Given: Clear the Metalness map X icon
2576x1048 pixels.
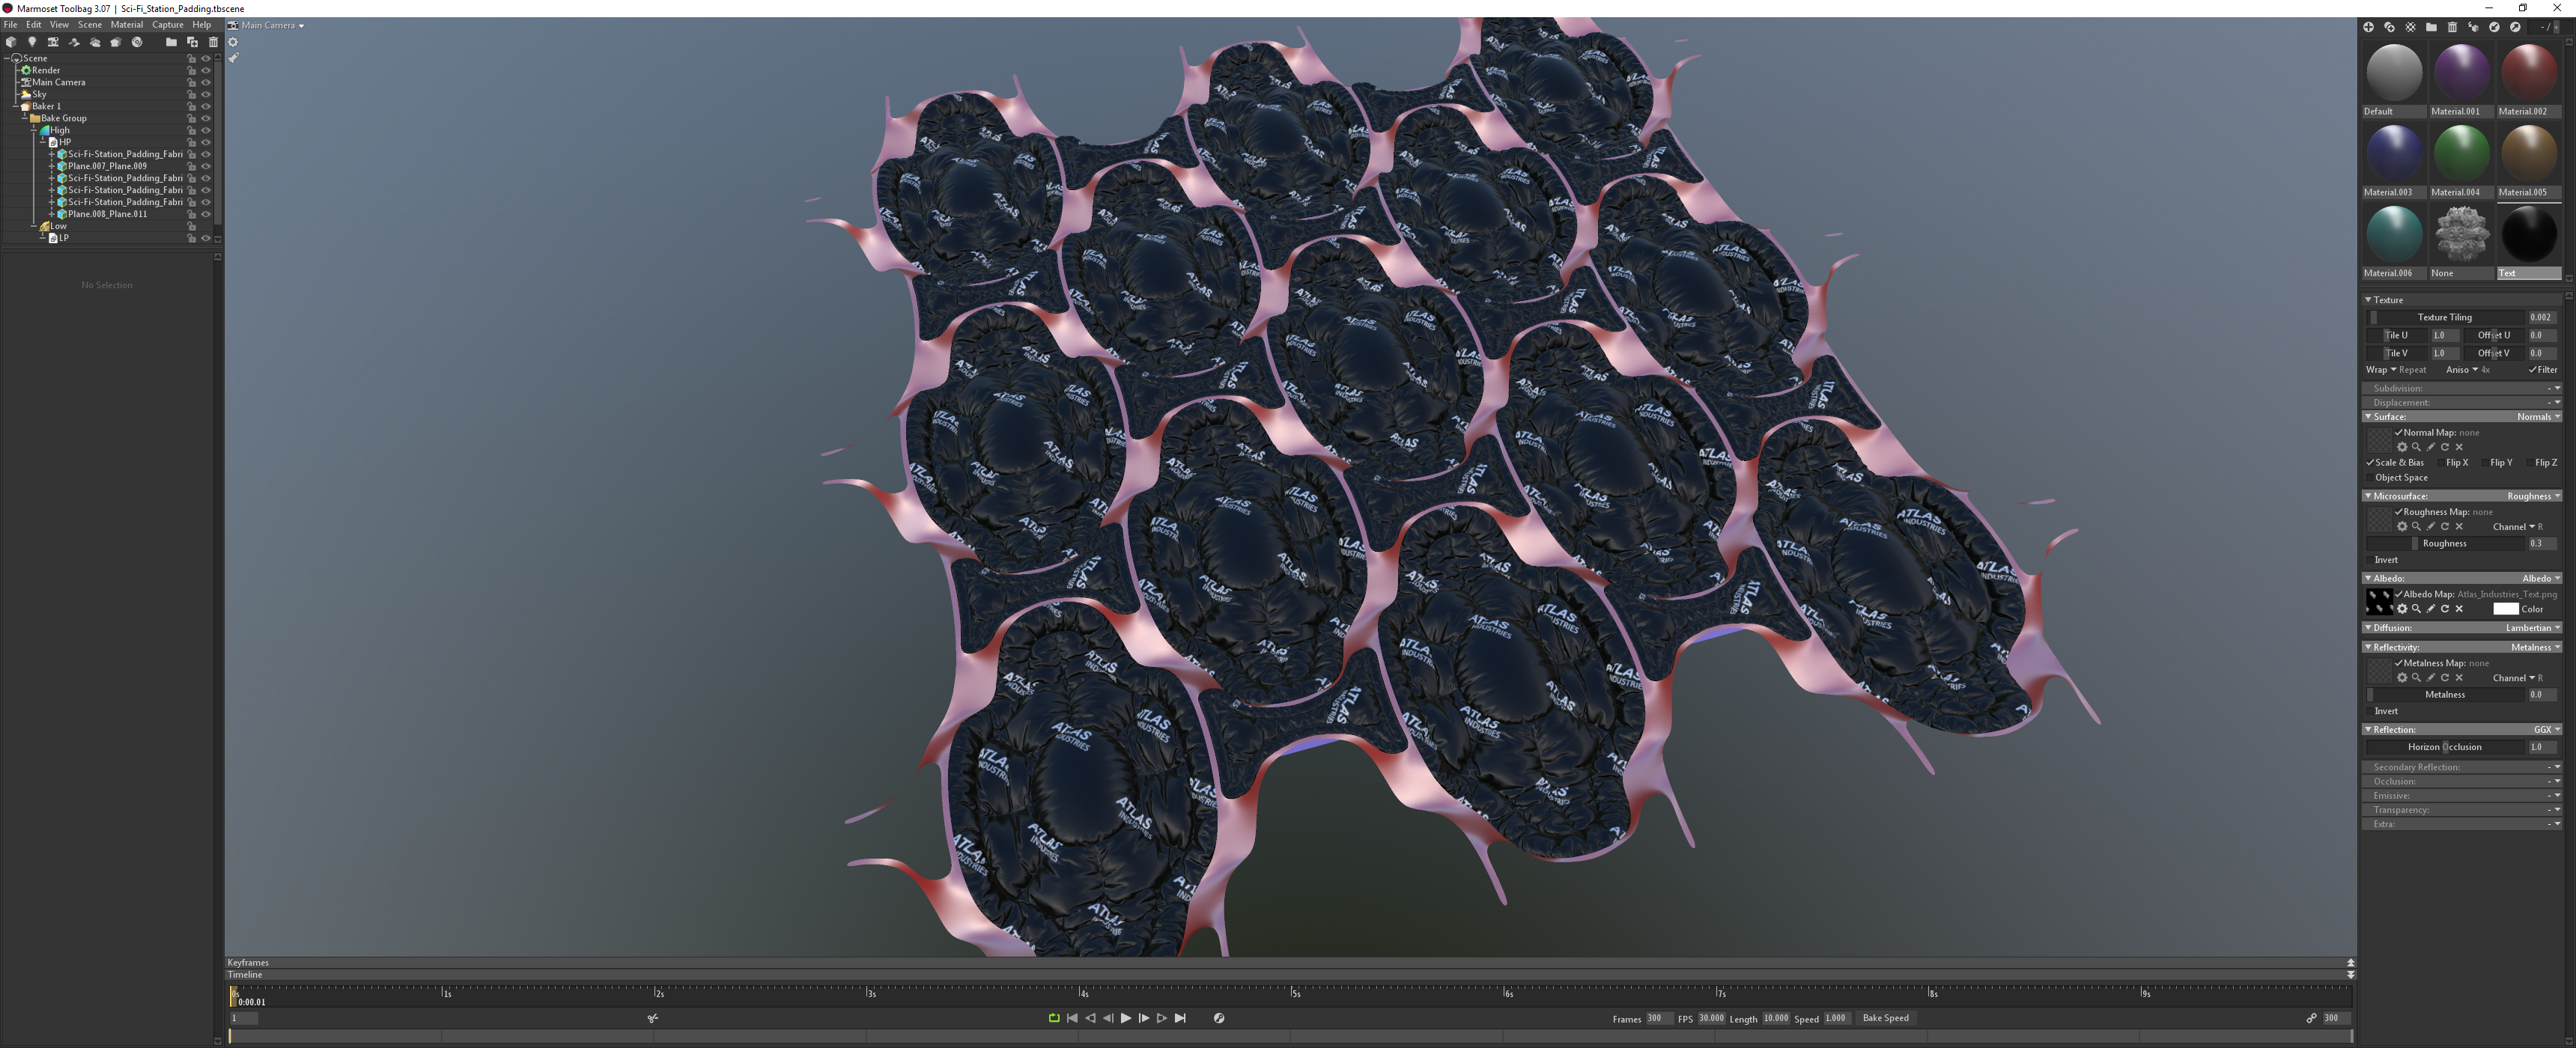Looking at the screenshot, I should click(x=2459, y=678).
